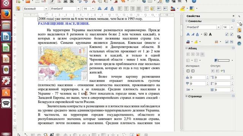Apply superscript from the sidebar
The width and height of the screenshot is (243, 136).
[227, 42]
